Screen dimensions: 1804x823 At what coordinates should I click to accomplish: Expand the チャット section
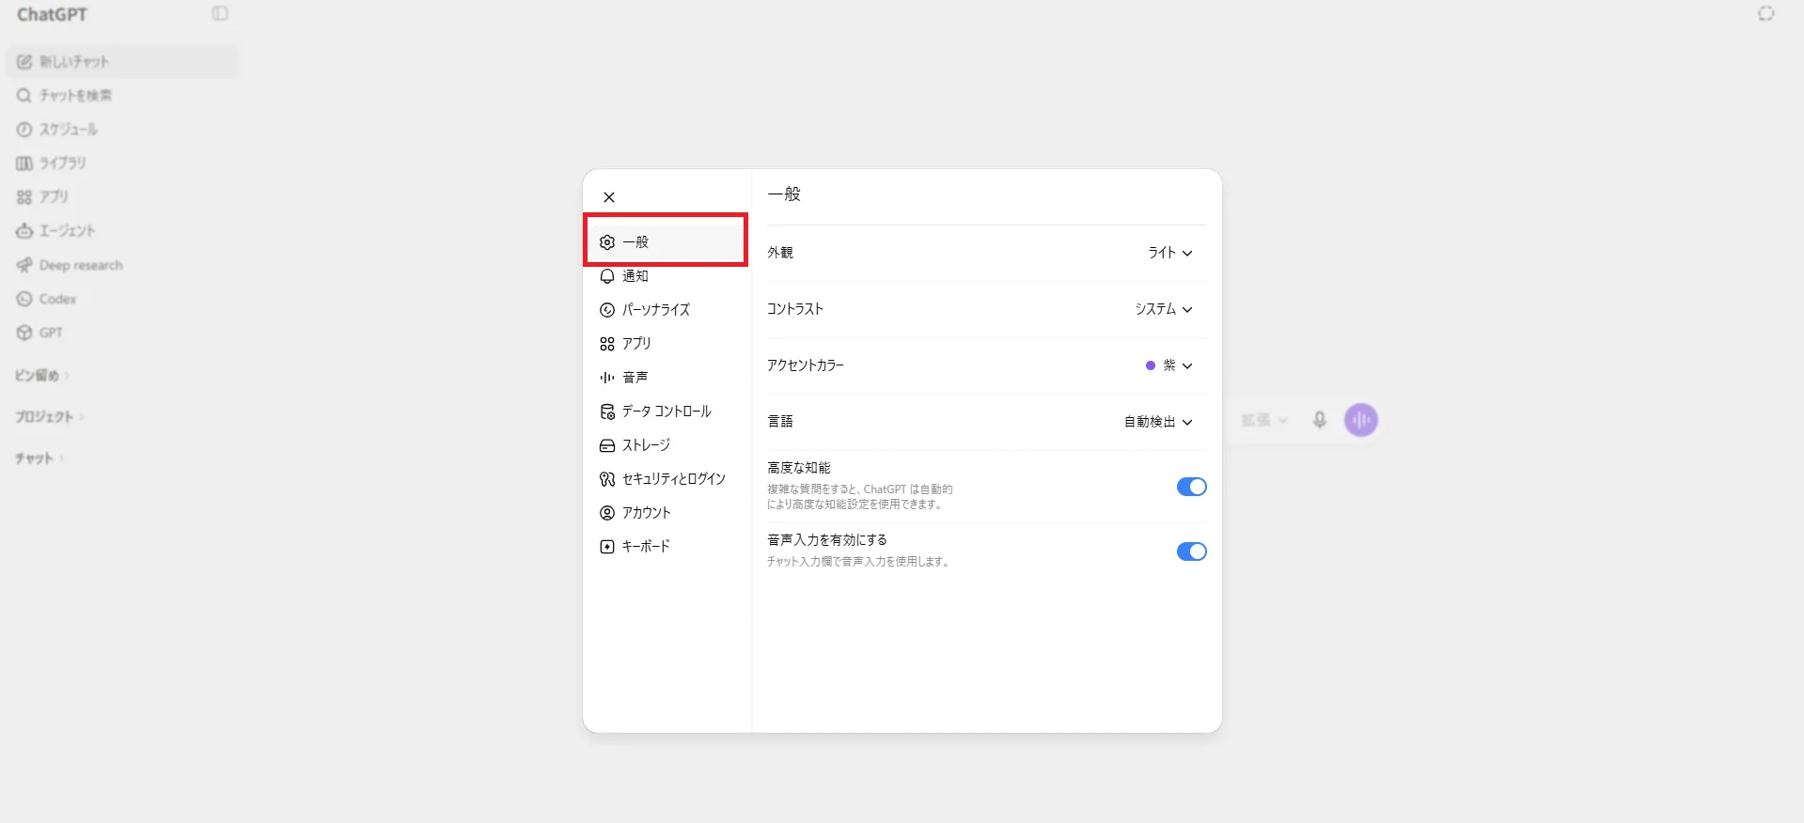(x=39, y=458)
